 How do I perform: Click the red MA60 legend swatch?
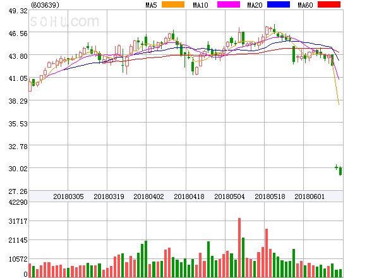coord(329,4)
